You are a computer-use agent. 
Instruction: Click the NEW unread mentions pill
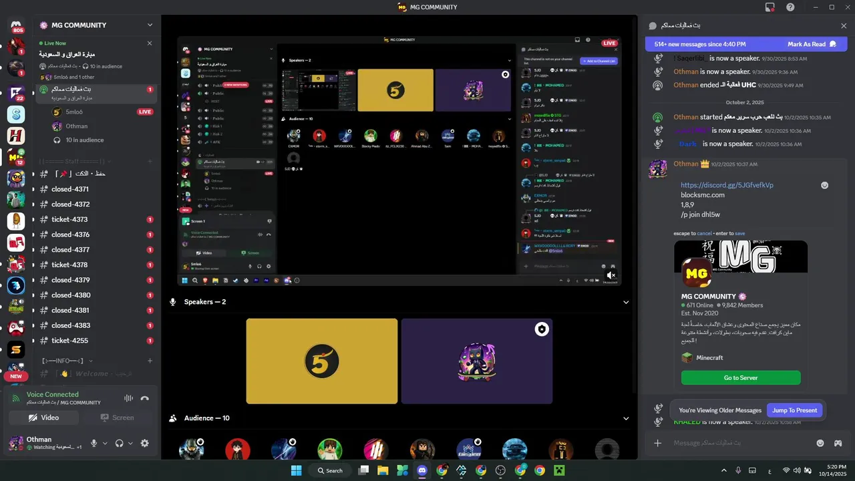click(16, 376)
